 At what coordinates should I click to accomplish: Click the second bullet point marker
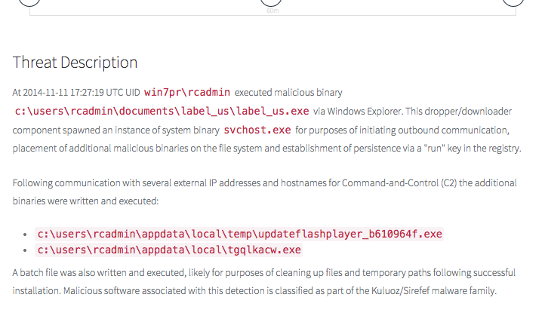[x=27, y=250]
